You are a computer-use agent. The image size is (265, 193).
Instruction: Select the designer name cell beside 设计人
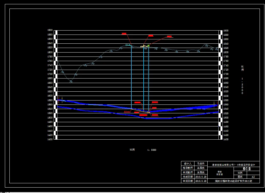[201, 164]
